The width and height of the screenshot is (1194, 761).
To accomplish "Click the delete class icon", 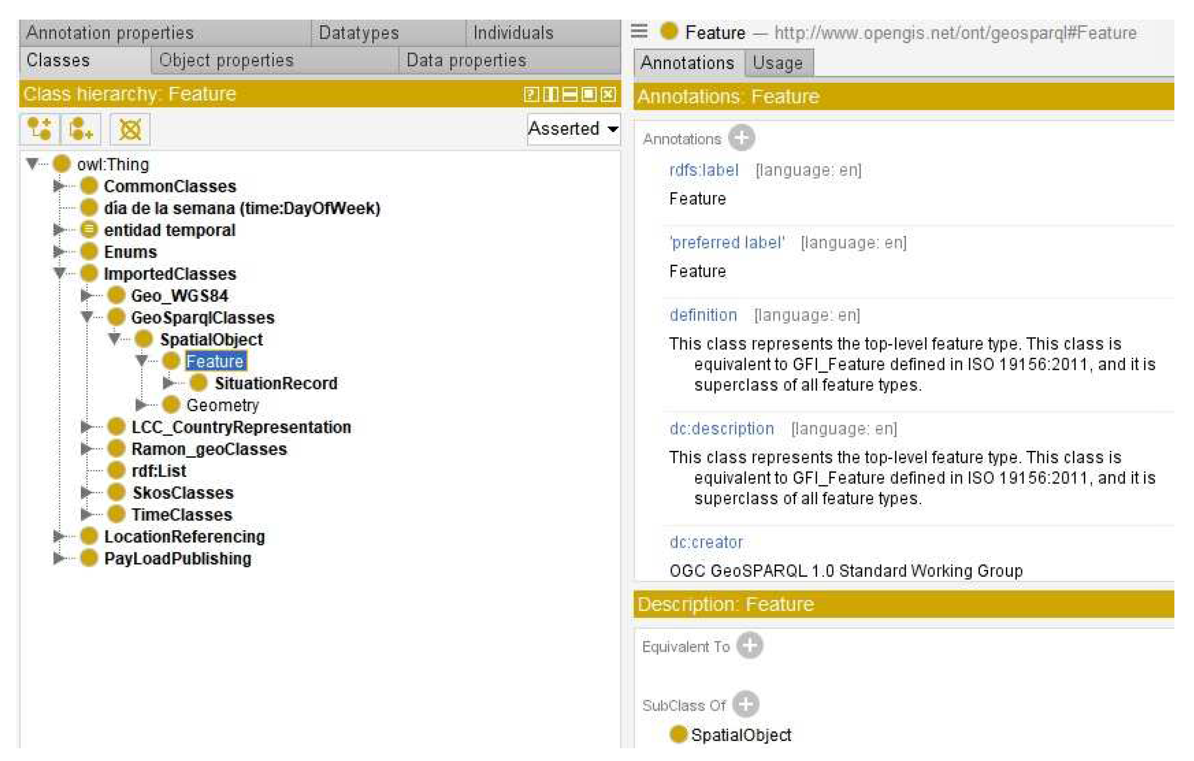I will click(x=130, y=129).
